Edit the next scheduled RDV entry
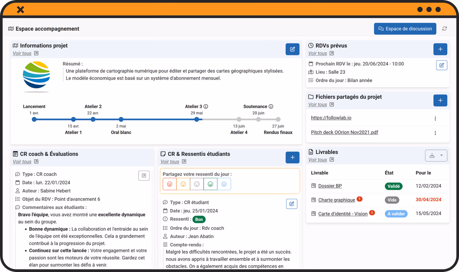 (441, 65)
